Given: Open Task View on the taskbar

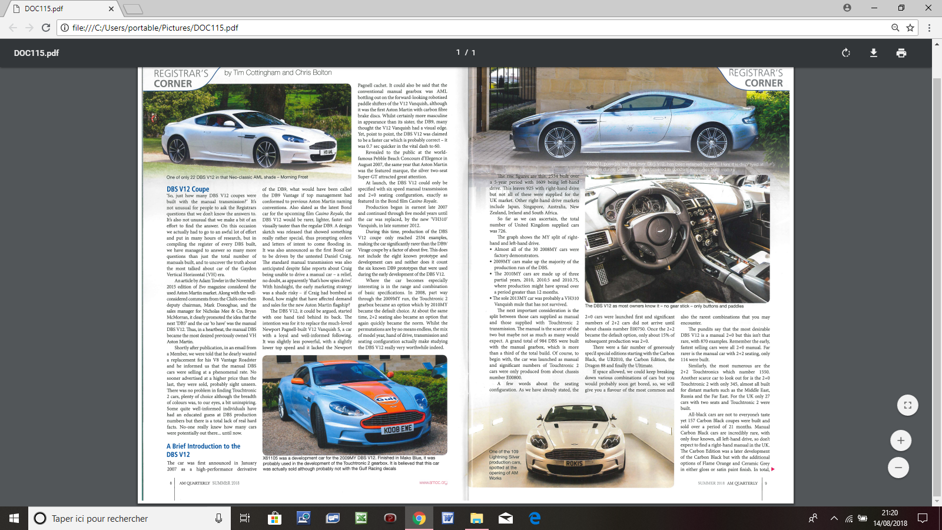Looking at the screenshot, I should pos(245,518).
